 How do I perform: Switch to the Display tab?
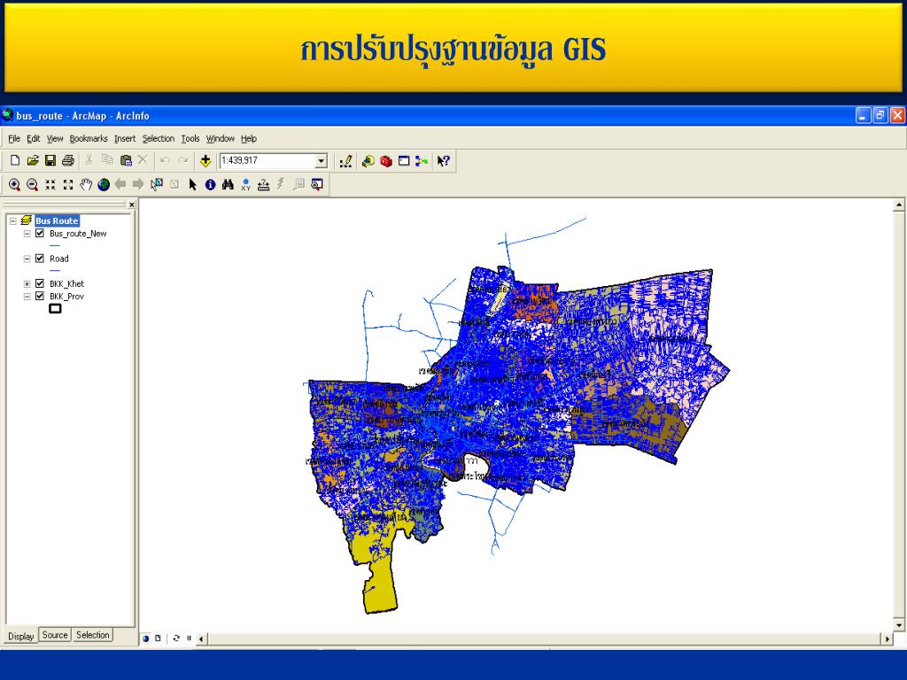tap(21, 636)
